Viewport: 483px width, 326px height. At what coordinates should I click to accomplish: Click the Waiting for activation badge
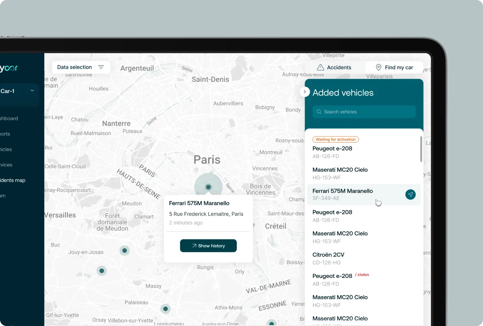pyautogui.click(x=335, y=139)
